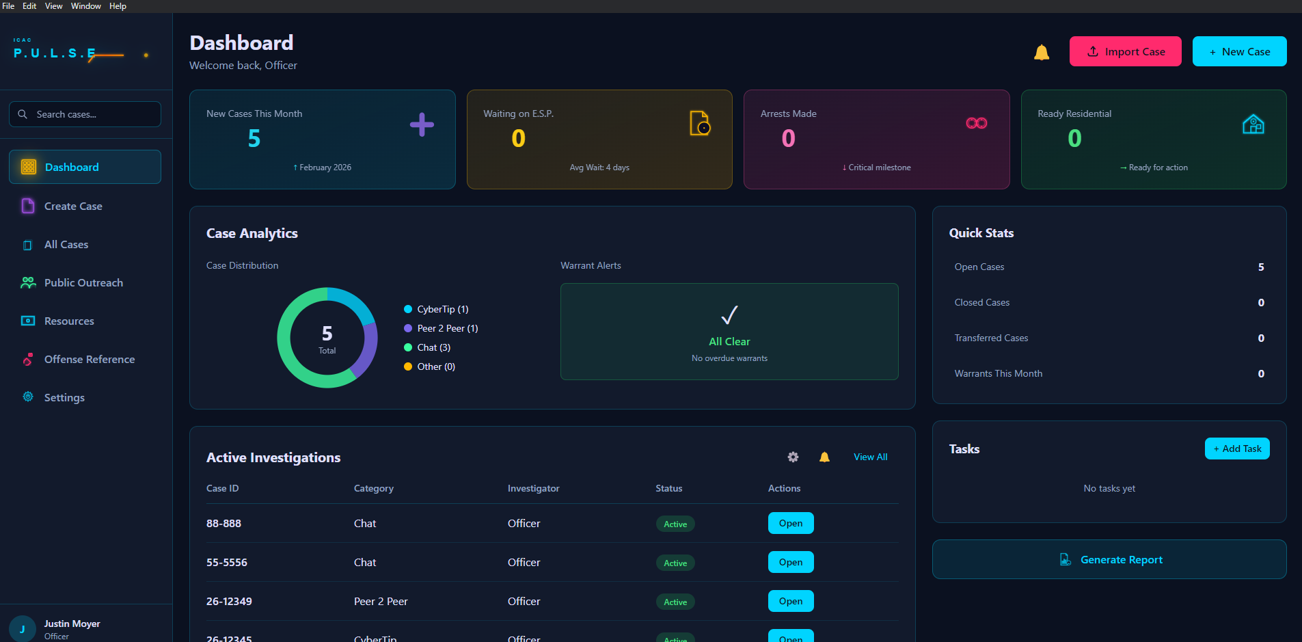This screenshot has height=642, width=1302.
Task: Click the user avatar J in sidebar
Action: point(23,629)
